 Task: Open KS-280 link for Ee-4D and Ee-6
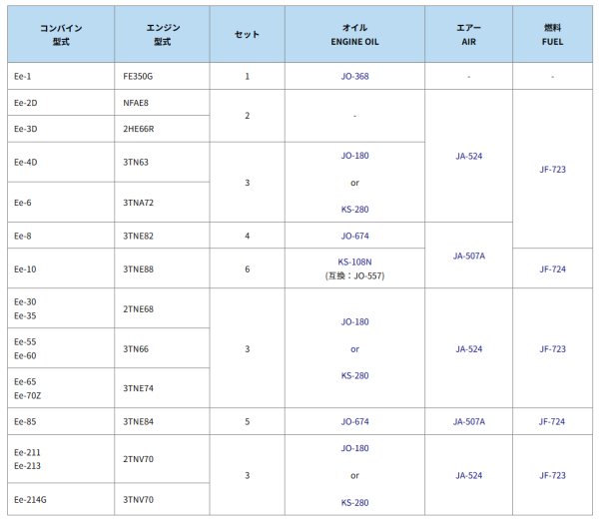[x=354, y=210]
